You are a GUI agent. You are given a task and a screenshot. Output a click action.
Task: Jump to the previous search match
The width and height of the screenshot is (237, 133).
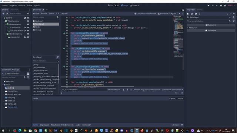tap(123, 89)
